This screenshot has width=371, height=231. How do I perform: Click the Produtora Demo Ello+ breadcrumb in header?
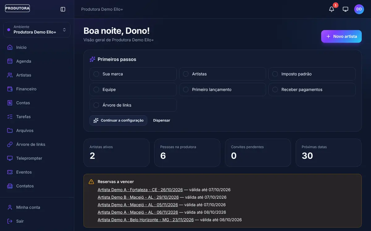102,9
